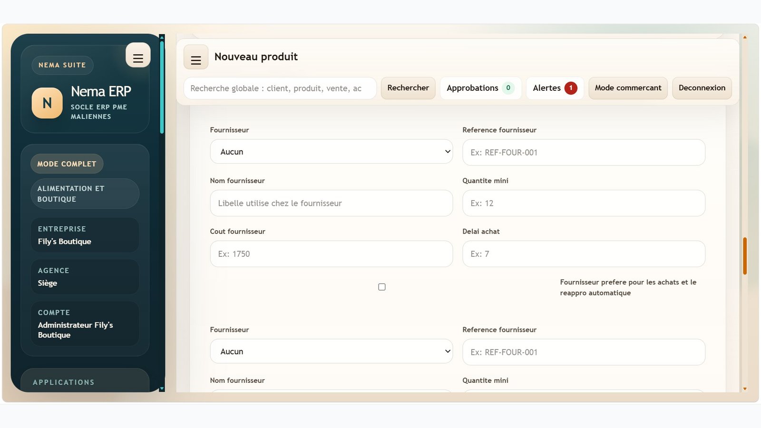Click sidebar scroll-down arrow
Image resolution: width=761 pixels, height=428 pixels.
click(162, 389)
